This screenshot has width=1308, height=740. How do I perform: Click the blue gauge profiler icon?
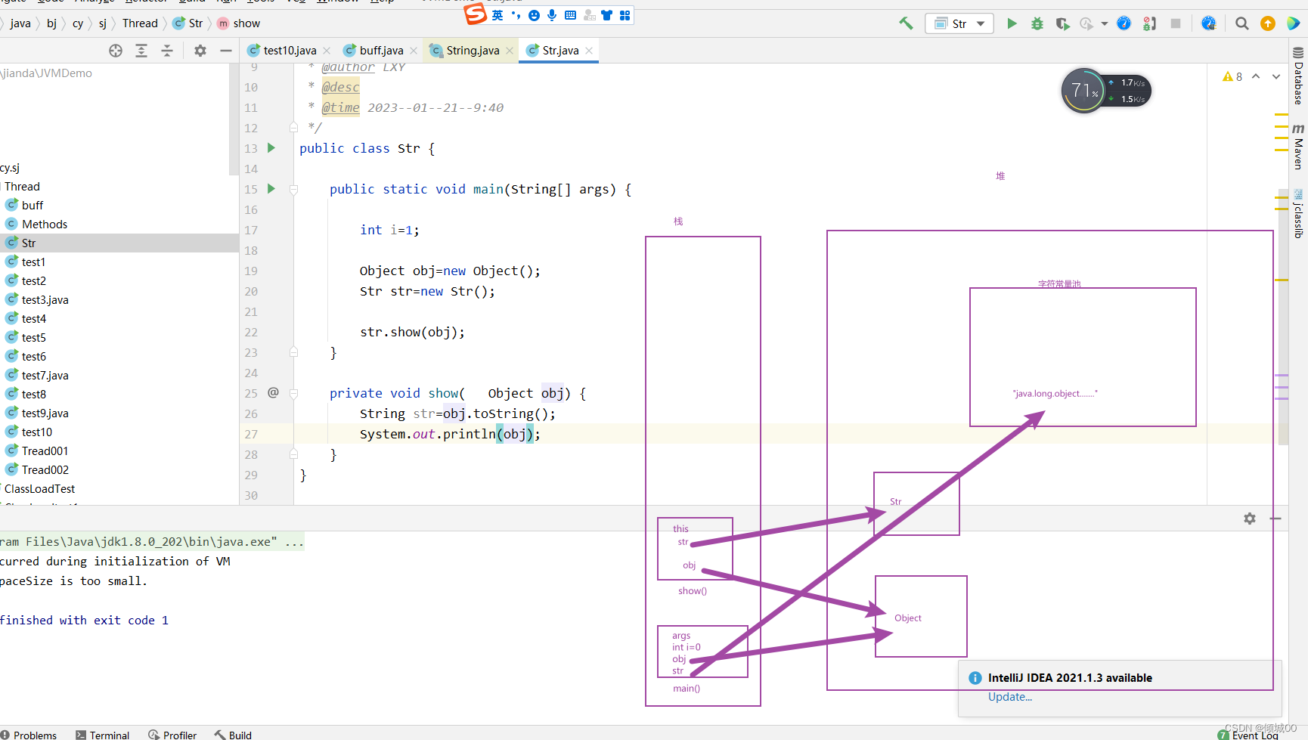coord(1124,23)
